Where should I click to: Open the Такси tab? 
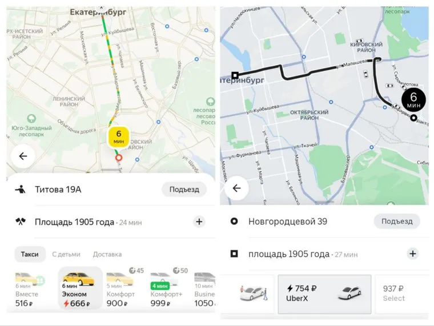click(x=30, y=254)
